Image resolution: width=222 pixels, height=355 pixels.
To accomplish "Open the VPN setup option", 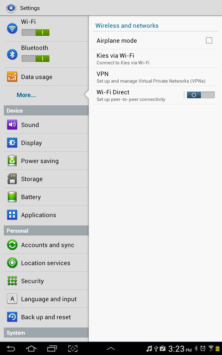I will point(155,77).
